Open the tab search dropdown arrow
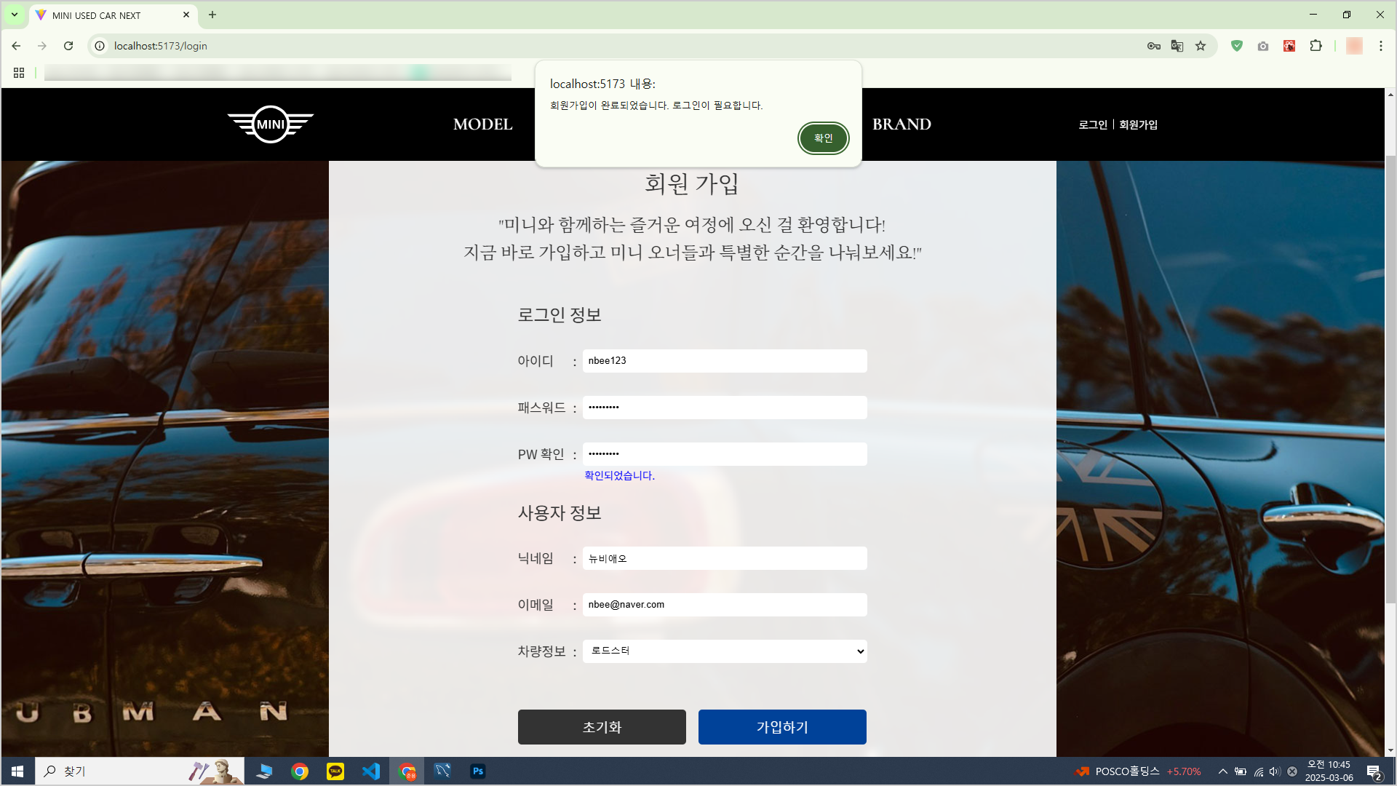 [14, 15]
